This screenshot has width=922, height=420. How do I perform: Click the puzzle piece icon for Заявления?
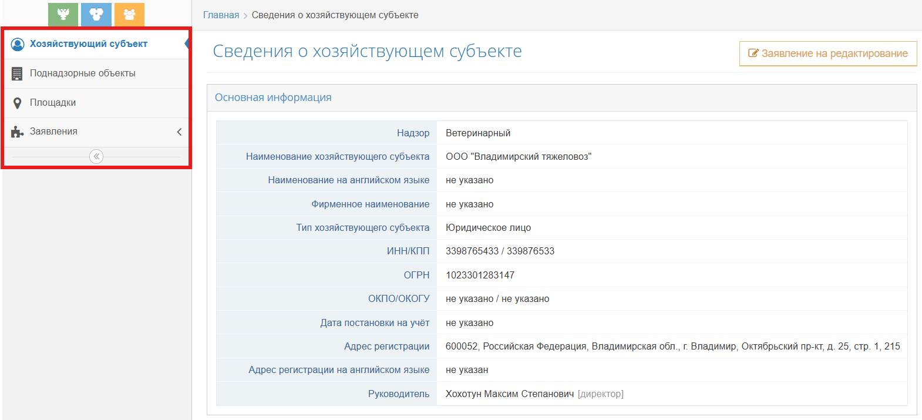point(18,132)
